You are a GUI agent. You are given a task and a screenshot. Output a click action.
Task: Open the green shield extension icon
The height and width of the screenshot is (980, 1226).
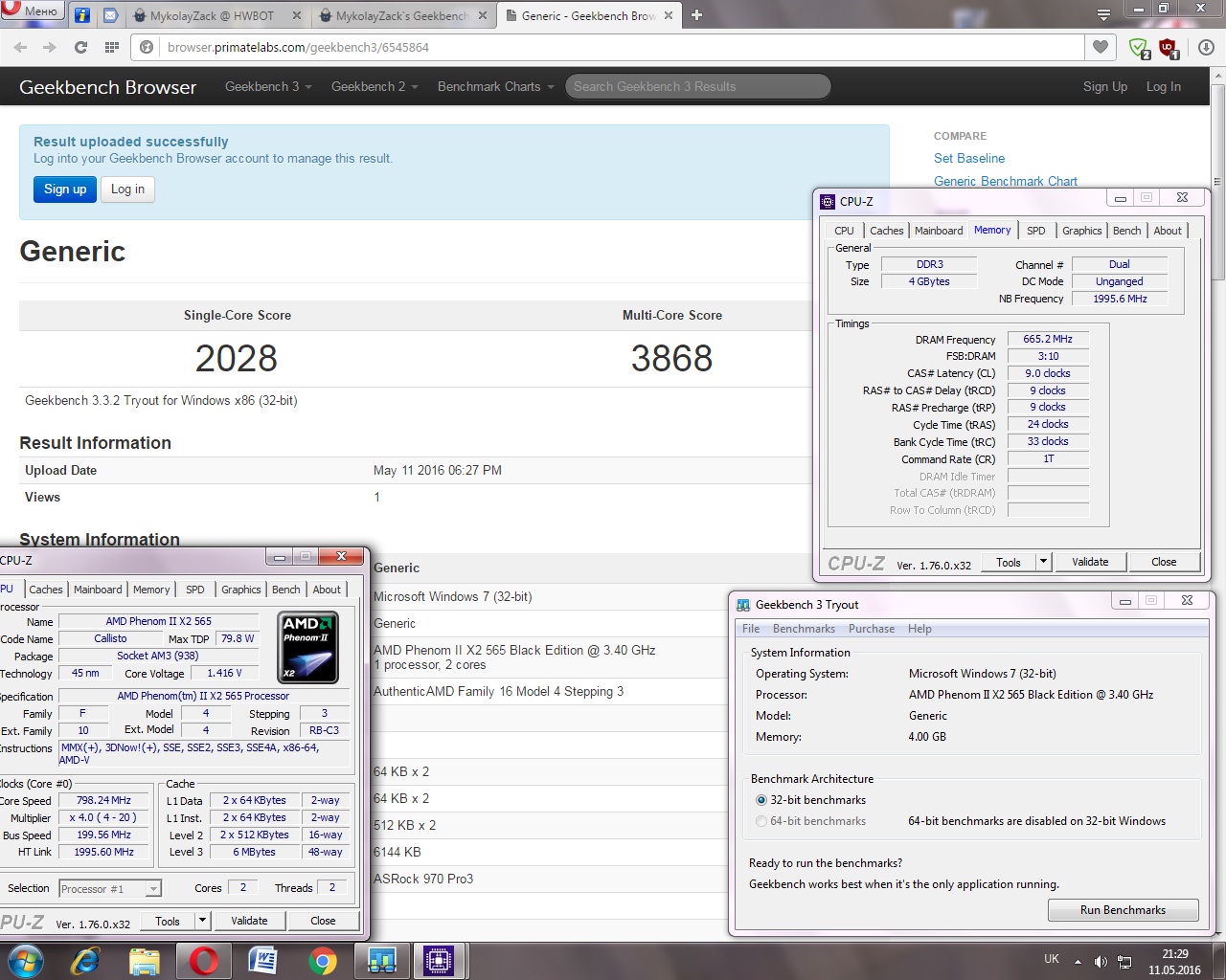coord(1138,47)
